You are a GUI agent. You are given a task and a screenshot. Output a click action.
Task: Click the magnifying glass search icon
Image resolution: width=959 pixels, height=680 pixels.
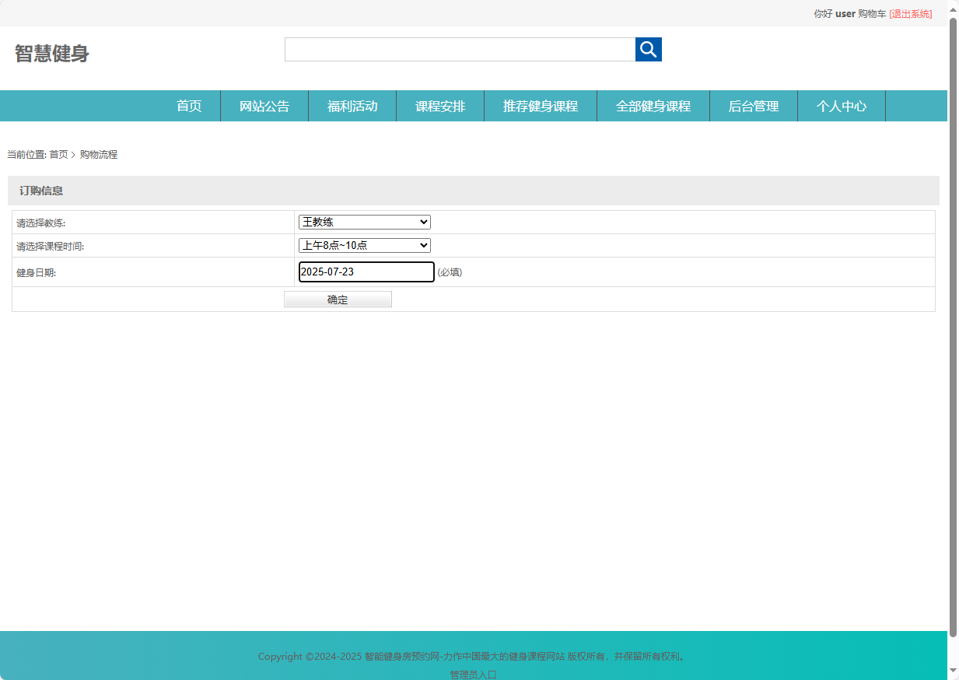coord(648,50)
